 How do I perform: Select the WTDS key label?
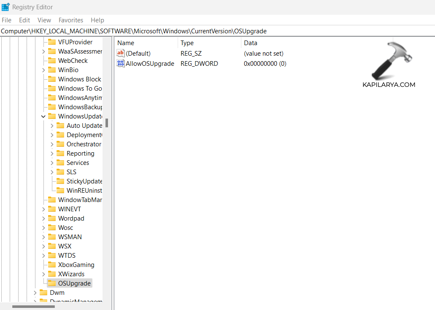pyautogui.click(x=67, y=255)
